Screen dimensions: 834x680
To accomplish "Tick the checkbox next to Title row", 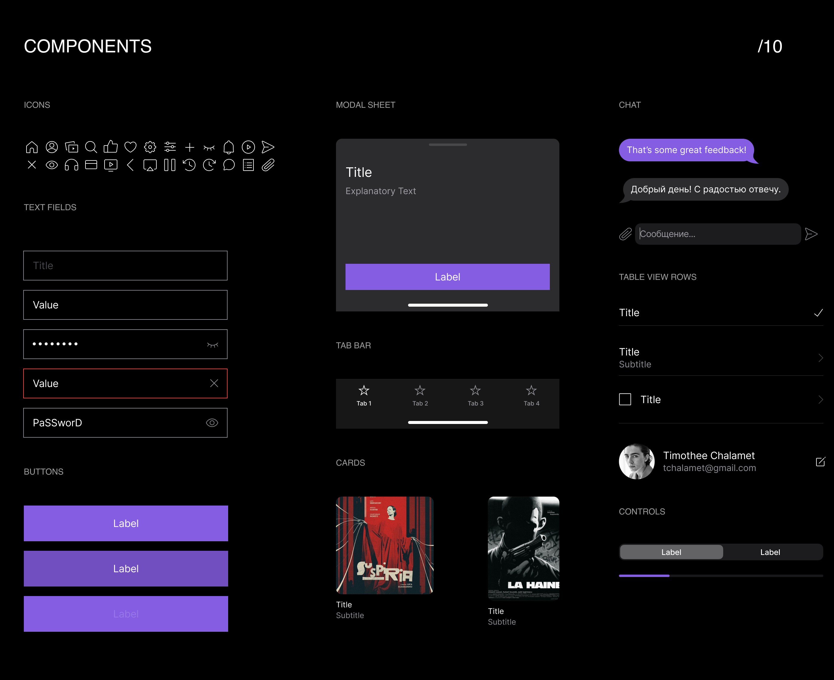I will pyautogui.click(x=625, y=400).
